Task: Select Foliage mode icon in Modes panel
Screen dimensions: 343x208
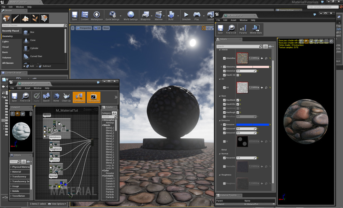Action: pos(35,18)
